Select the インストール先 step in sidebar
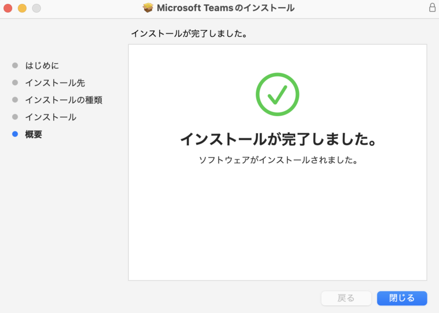Viewport: 439px width, 313px height. pos(55,83)
